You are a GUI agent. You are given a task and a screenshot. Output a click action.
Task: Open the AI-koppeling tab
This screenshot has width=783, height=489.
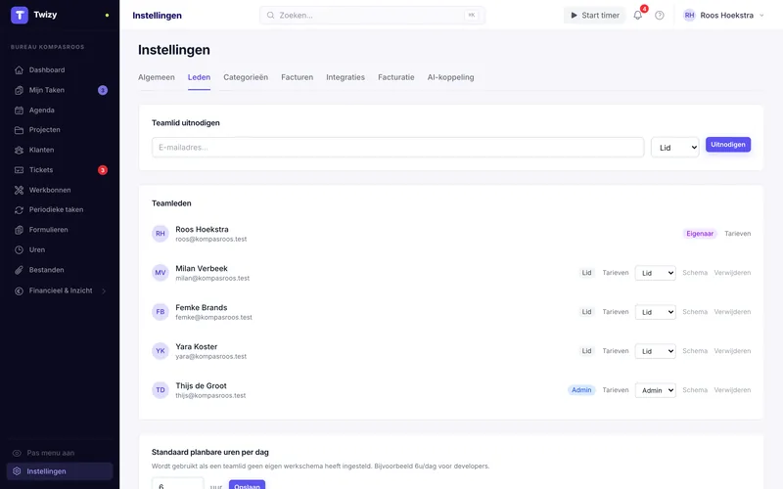pyautogui.click(x=450, y=77)
